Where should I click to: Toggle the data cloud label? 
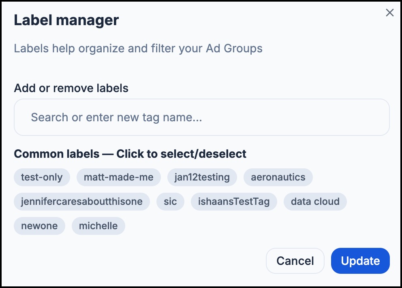[x=315, y=202]
